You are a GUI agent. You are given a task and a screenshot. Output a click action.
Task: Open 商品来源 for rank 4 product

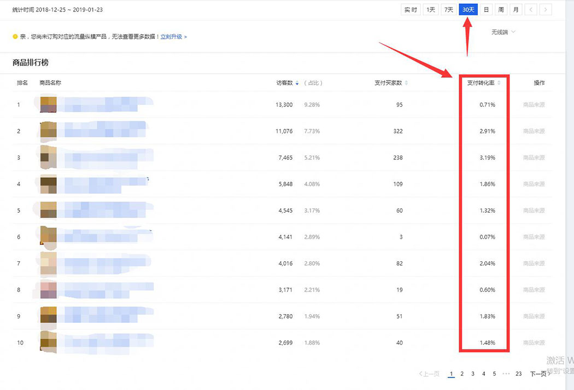coord(534,184)
